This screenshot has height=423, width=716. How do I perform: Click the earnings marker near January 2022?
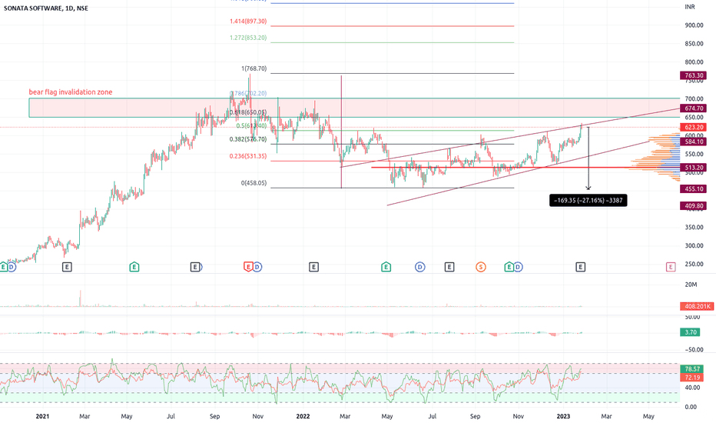[x=313, y=267]
